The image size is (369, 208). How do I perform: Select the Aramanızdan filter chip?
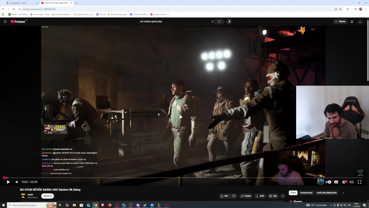pyautogui.click(x=306, y=193)
